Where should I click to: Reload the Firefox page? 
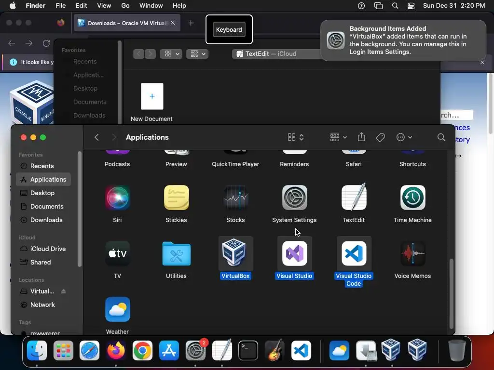46,43
